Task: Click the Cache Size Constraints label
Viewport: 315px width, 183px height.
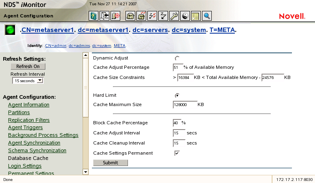Action: point(119,78)
